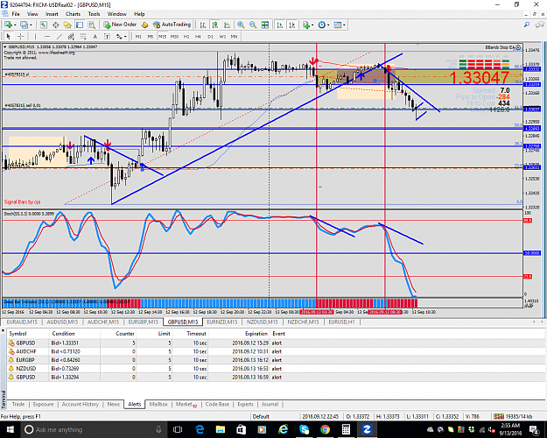The width and height of the screenshot is (547, 438).
Task: Toggle the Navigator star-folder icon
Action: click(67, 25)
